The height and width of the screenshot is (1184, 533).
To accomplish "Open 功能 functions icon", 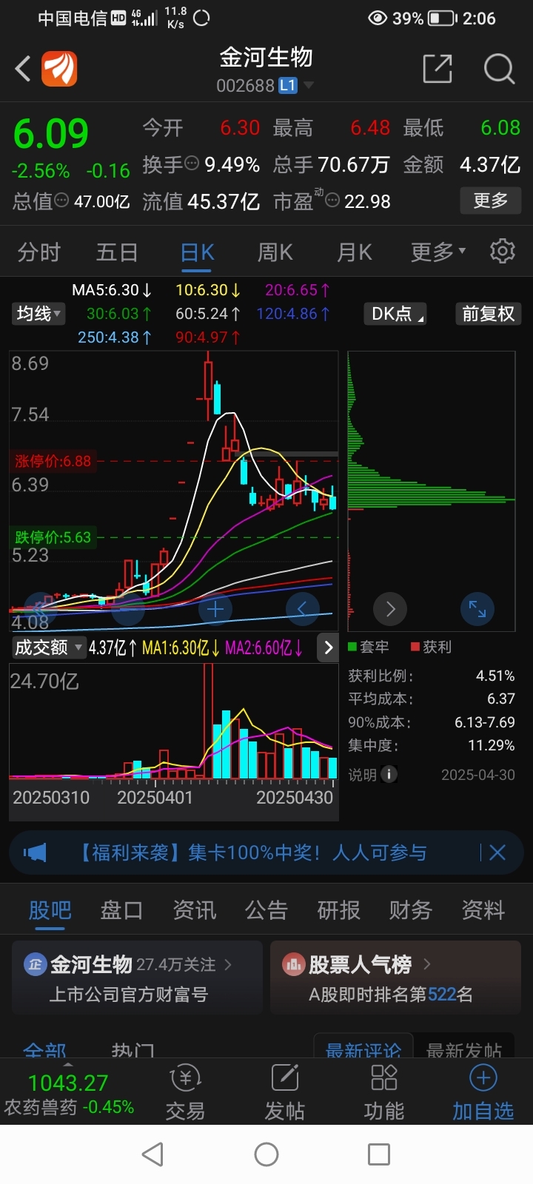I will tap(384, 1092).
